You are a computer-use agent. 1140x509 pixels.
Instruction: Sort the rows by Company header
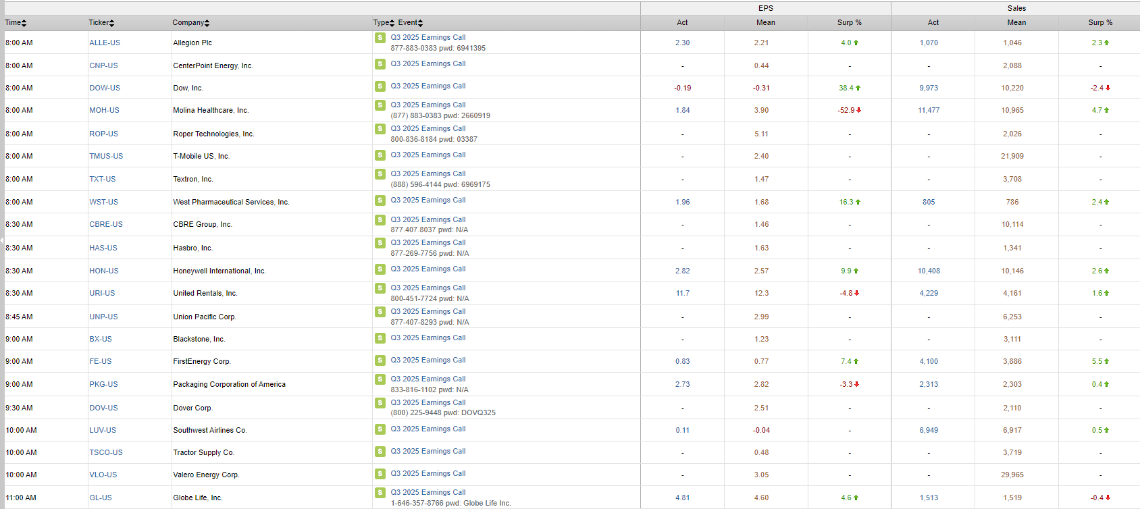(x=190, y=23)
